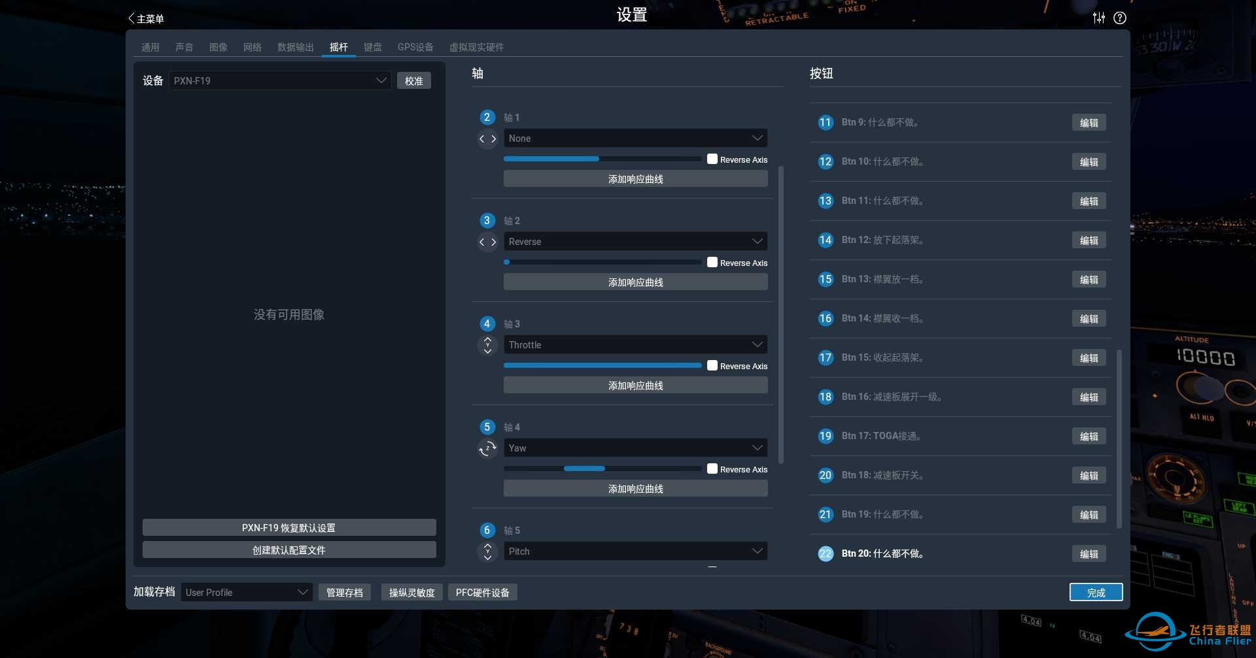Viewport: 1256px width, 658px height.
Task: Switch to the 声音 tab
Action: point(184,47)
